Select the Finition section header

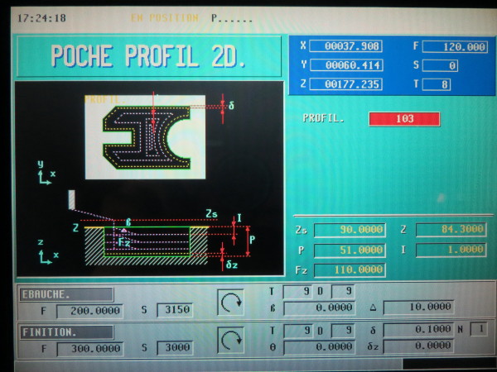[66, 332]
